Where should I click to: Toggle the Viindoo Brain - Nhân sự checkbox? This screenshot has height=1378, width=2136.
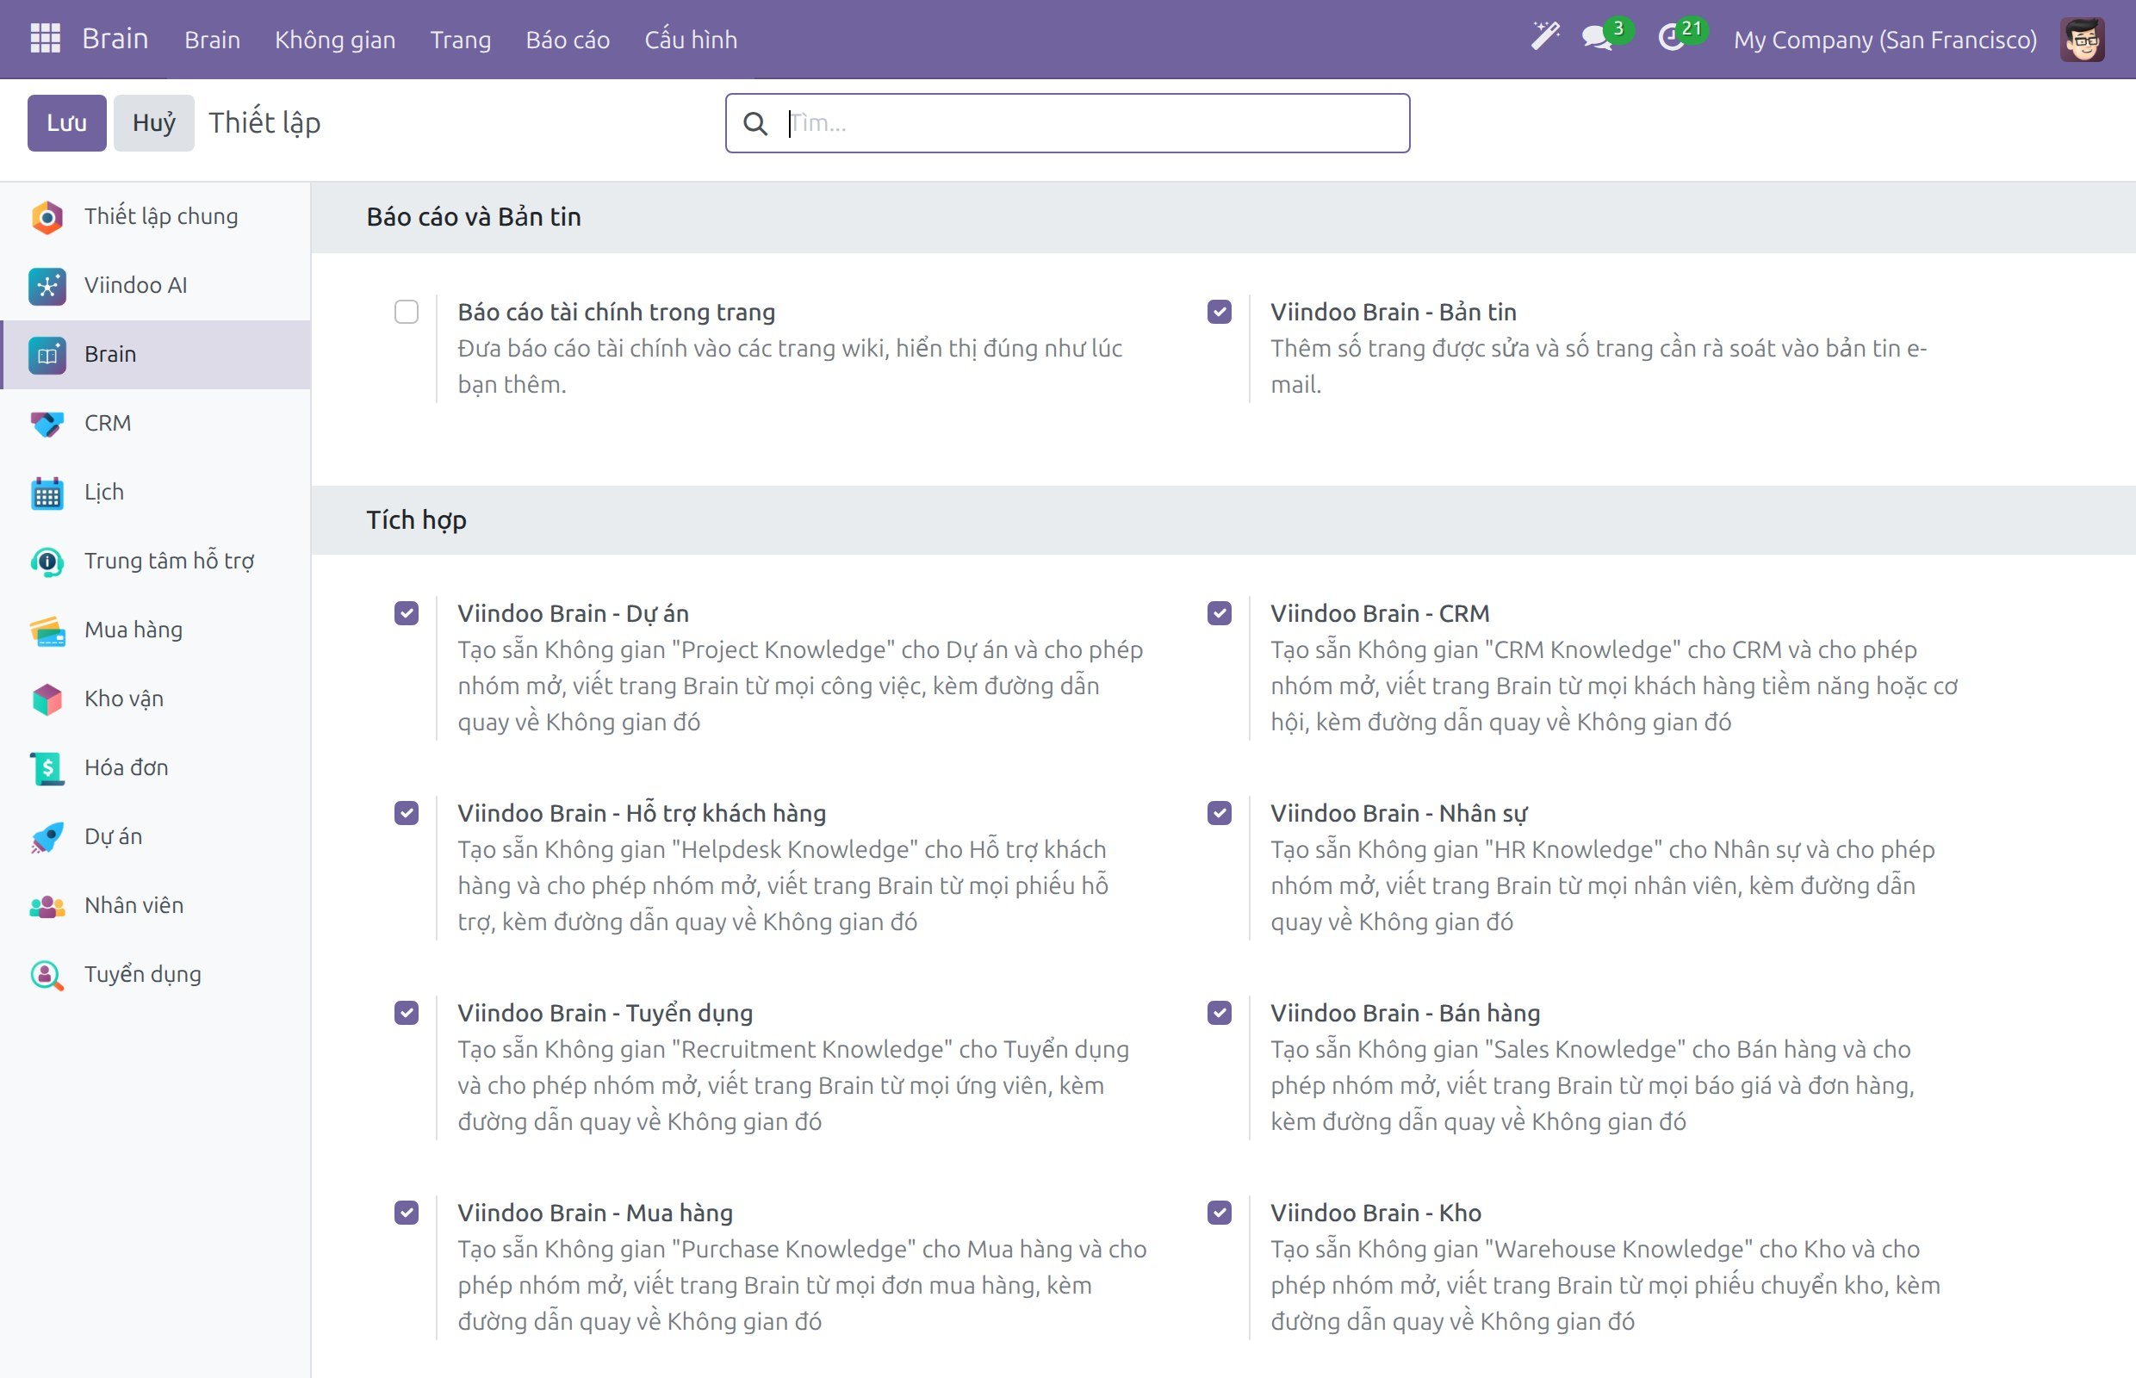click(1219, 812)
